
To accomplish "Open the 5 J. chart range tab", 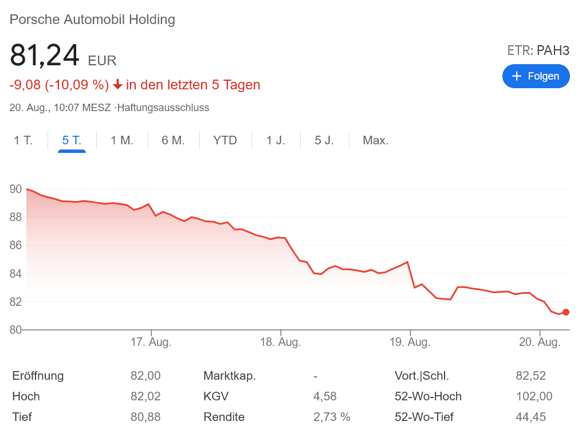I will (x=324, y=140).
